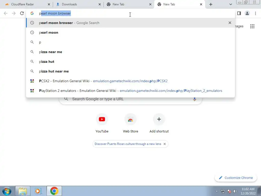Go forward using the forward arrow
The height and width of the screenshot is (196, 261).
[x=14, y=13]
